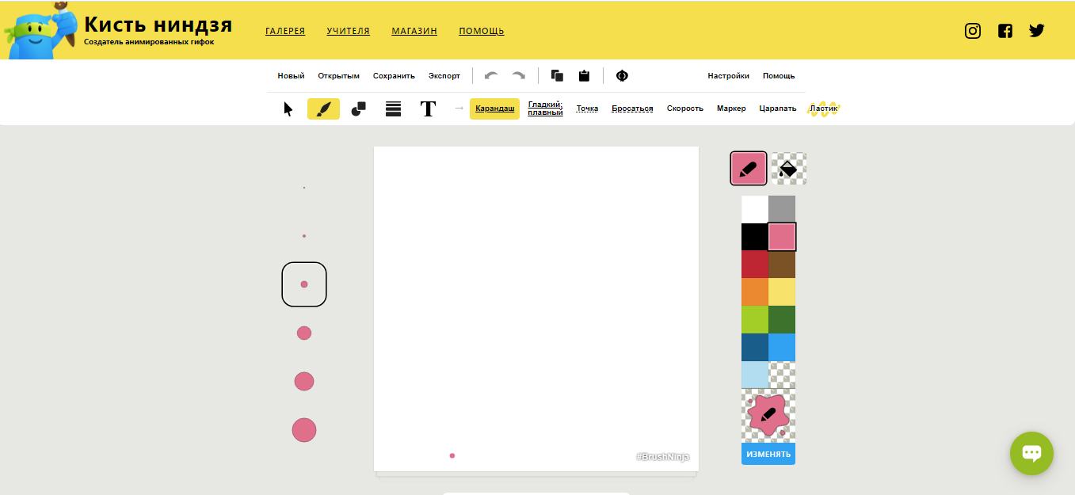This screenshot has width=1075, height=495.
Task: Select the arrow pointer tool
Action: [x=288, y=109]
